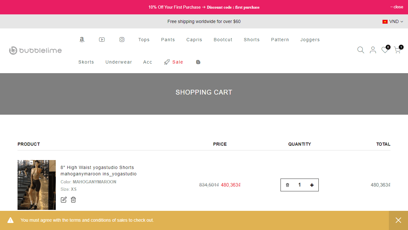Open the Shorts menu

[x=252, y=40]
